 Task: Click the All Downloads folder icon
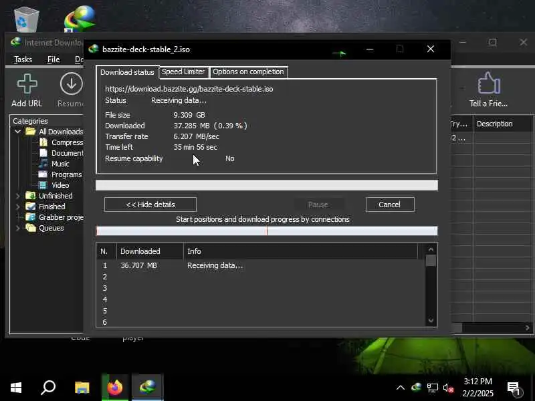(30, 131)
